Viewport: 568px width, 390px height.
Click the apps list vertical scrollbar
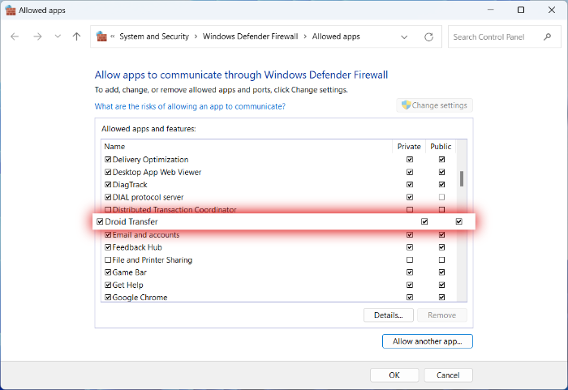(462, 178)
